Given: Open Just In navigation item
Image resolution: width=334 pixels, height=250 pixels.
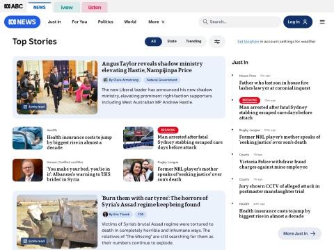Looking at the screenshot, I should [x=54, y=22].
